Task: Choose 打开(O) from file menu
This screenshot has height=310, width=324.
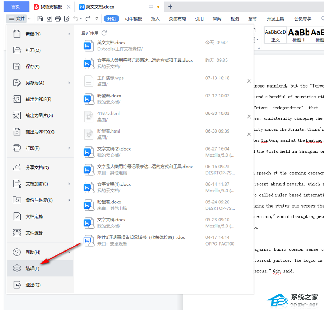Action: (40, 50)
